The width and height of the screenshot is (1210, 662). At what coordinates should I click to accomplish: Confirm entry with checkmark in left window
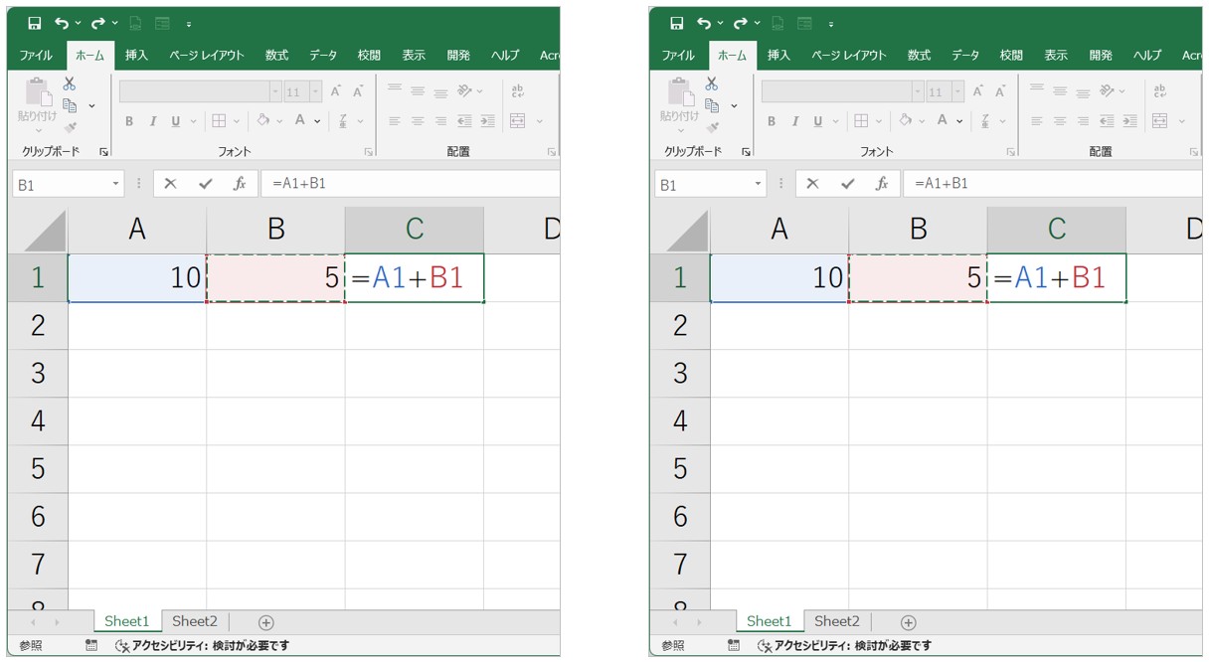coord(205,184)
